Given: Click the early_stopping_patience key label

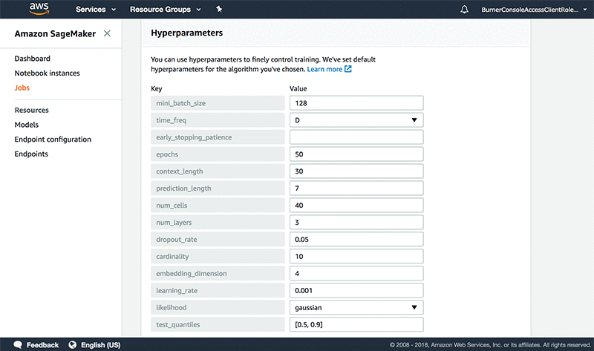Looking at the screenshot, I should [x=218, y=137].
